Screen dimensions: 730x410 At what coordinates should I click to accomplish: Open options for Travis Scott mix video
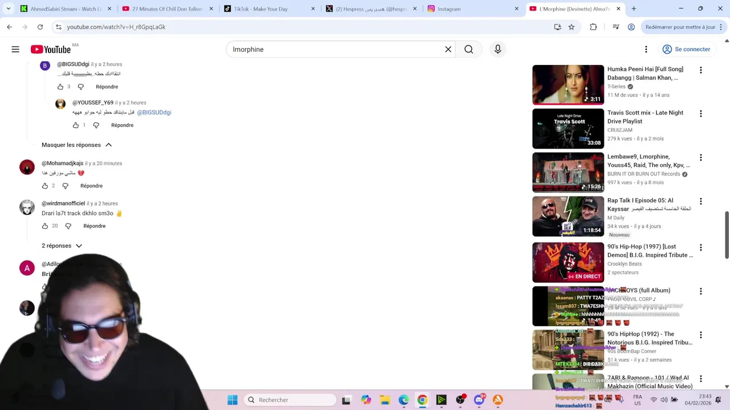pyautogui.click(x=701, y=113)
